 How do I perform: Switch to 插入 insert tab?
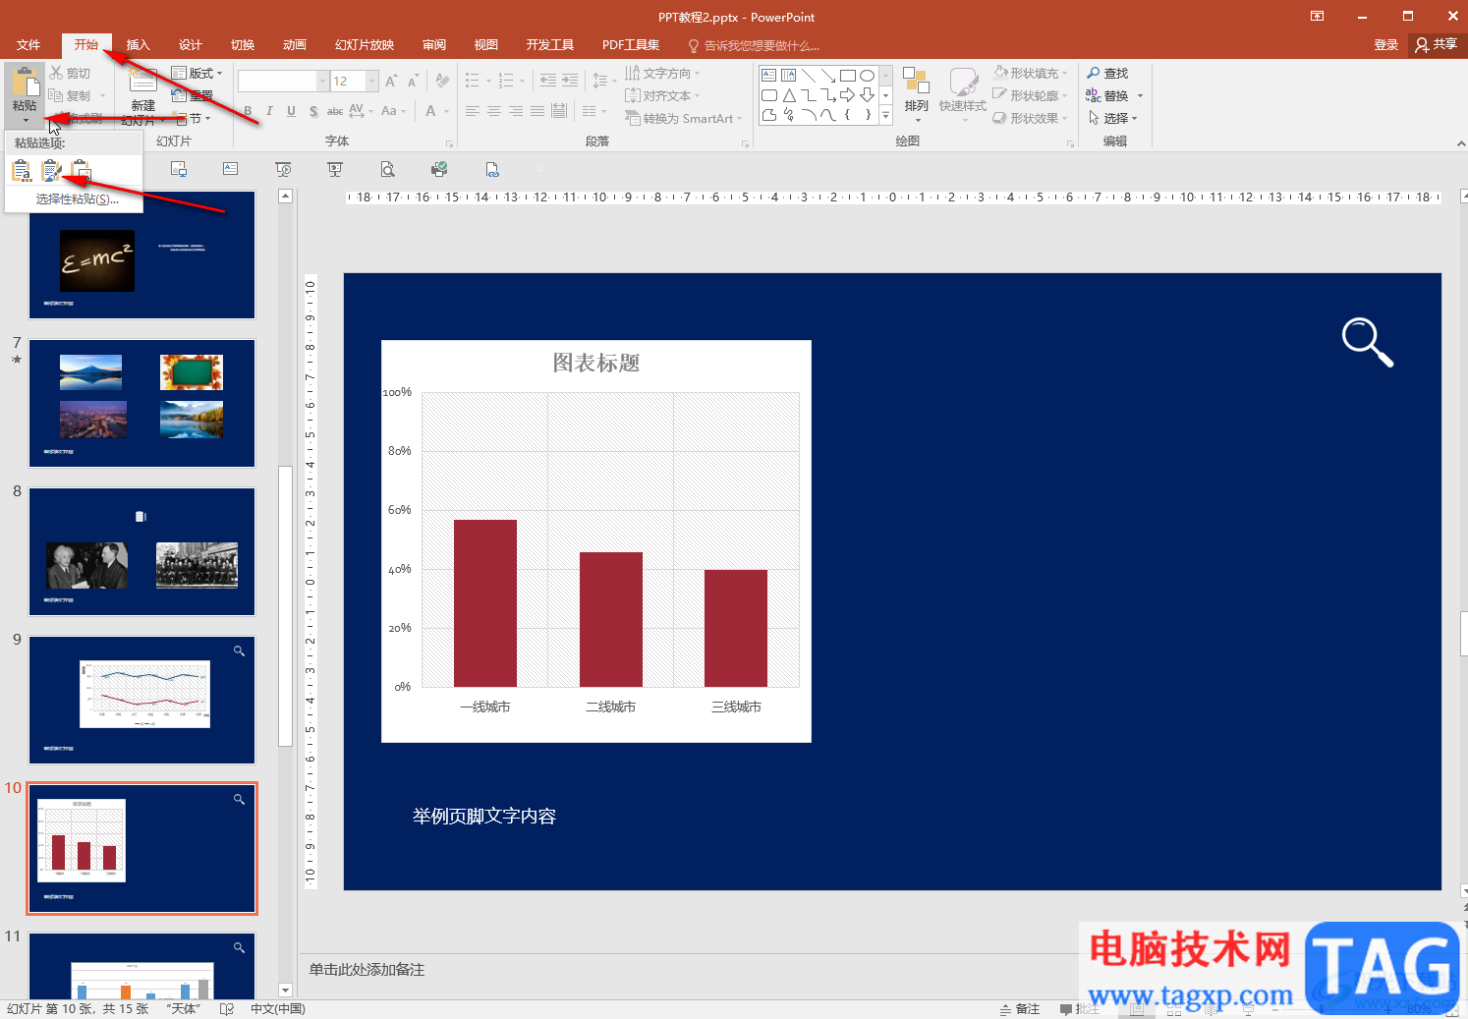[139, 45]
